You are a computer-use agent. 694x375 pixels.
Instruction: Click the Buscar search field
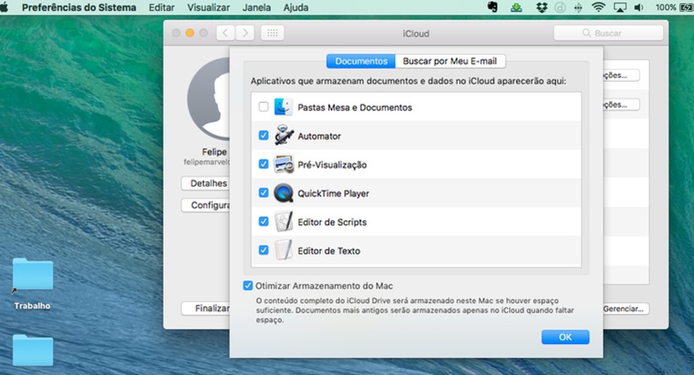[x=609, y=33]
